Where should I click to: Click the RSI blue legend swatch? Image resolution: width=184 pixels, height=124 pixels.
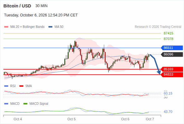[x=6, y=86]
